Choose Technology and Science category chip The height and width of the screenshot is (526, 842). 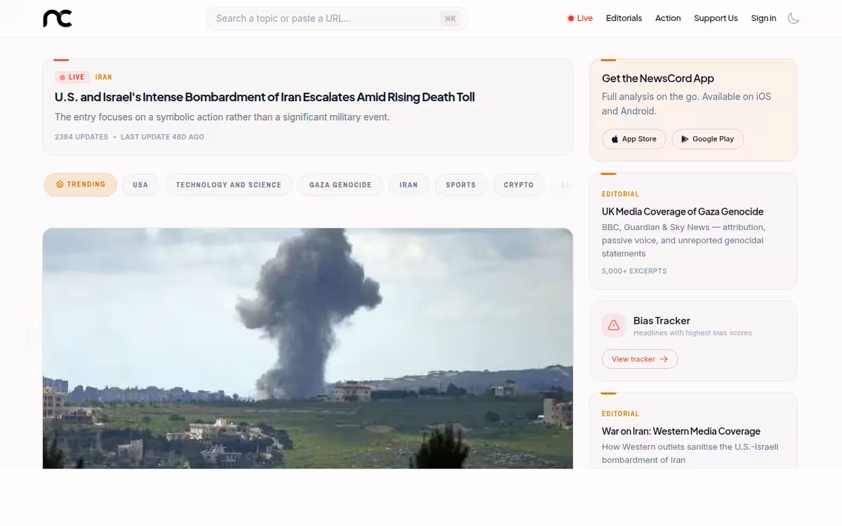pos(229,185)
